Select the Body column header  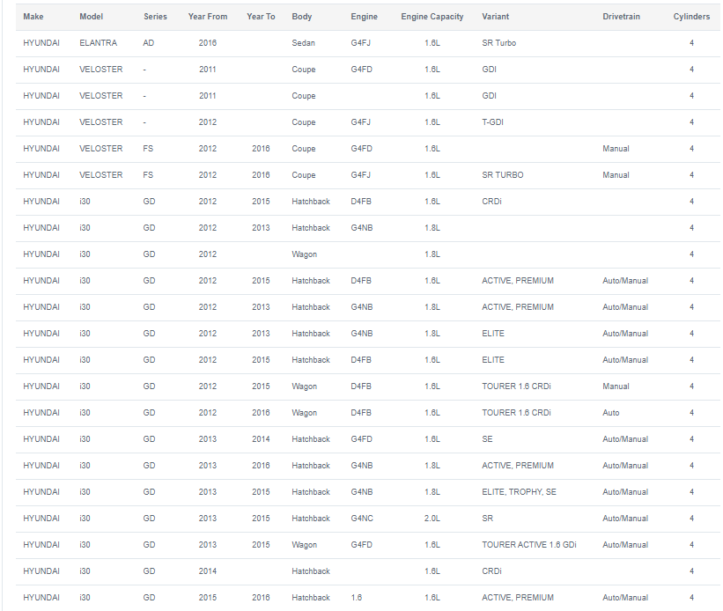(301, 17)
